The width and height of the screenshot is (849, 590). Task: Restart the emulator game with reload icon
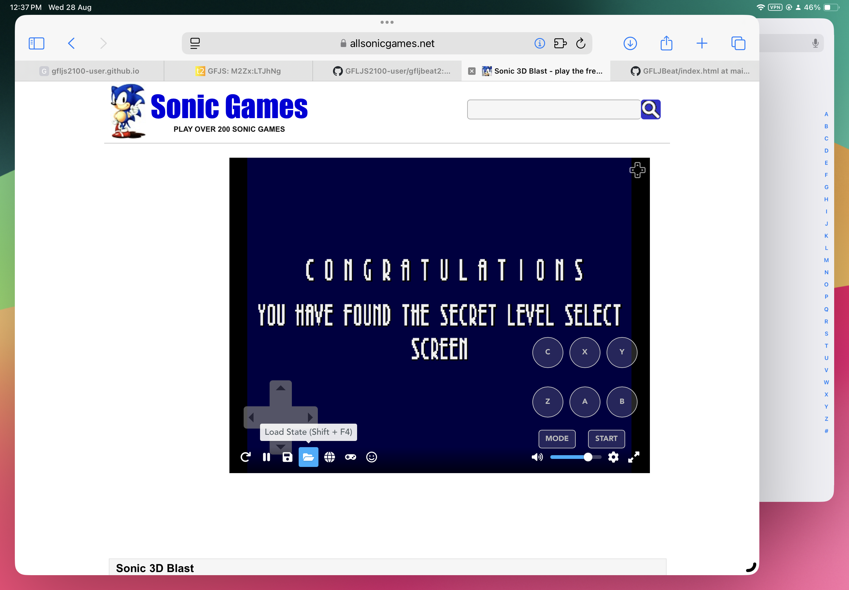(x=245, y=457)
